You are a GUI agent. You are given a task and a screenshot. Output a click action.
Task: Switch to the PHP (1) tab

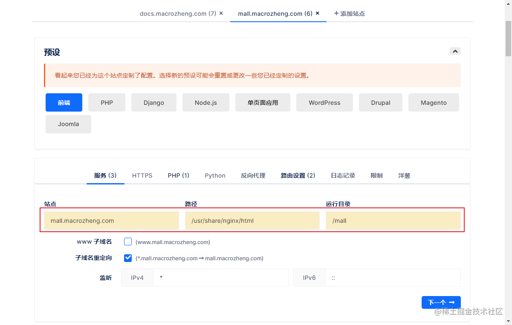[x=178, y=175]
